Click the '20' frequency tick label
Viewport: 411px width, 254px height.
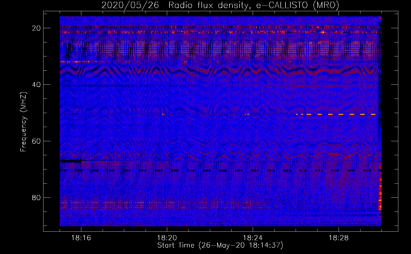37,28
